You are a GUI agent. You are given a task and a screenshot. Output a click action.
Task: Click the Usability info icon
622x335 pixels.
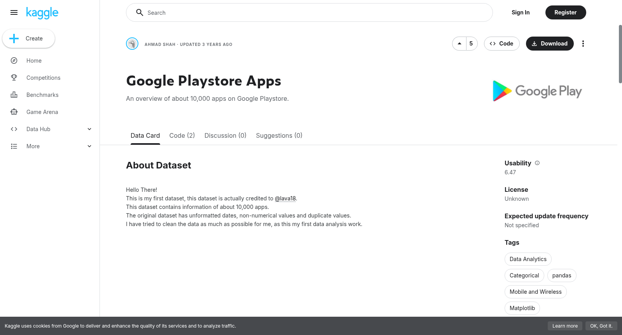tap(537, 163)
